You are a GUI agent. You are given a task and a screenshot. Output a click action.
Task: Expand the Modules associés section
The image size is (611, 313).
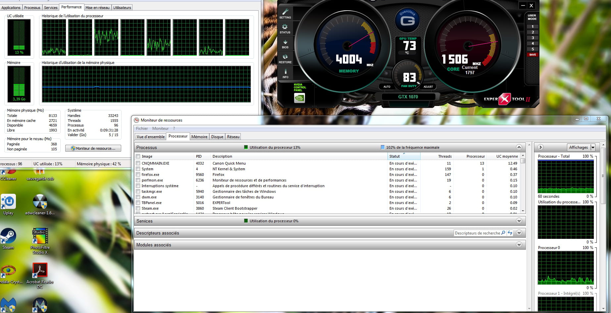[519, 245]
